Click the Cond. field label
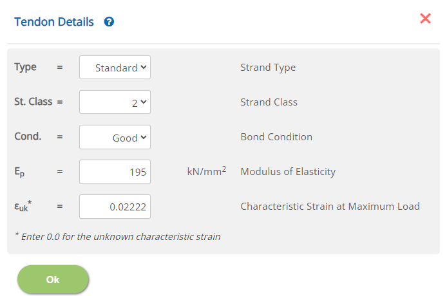Viewport: 447px width, 296px height. 28,136
